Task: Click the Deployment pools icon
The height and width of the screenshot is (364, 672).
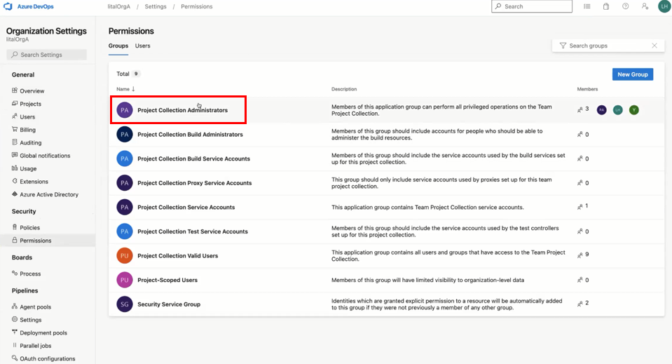Action: click(15, 332)
